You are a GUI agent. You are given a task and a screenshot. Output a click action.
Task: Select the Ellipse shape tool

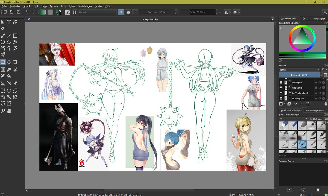(3, 42)
